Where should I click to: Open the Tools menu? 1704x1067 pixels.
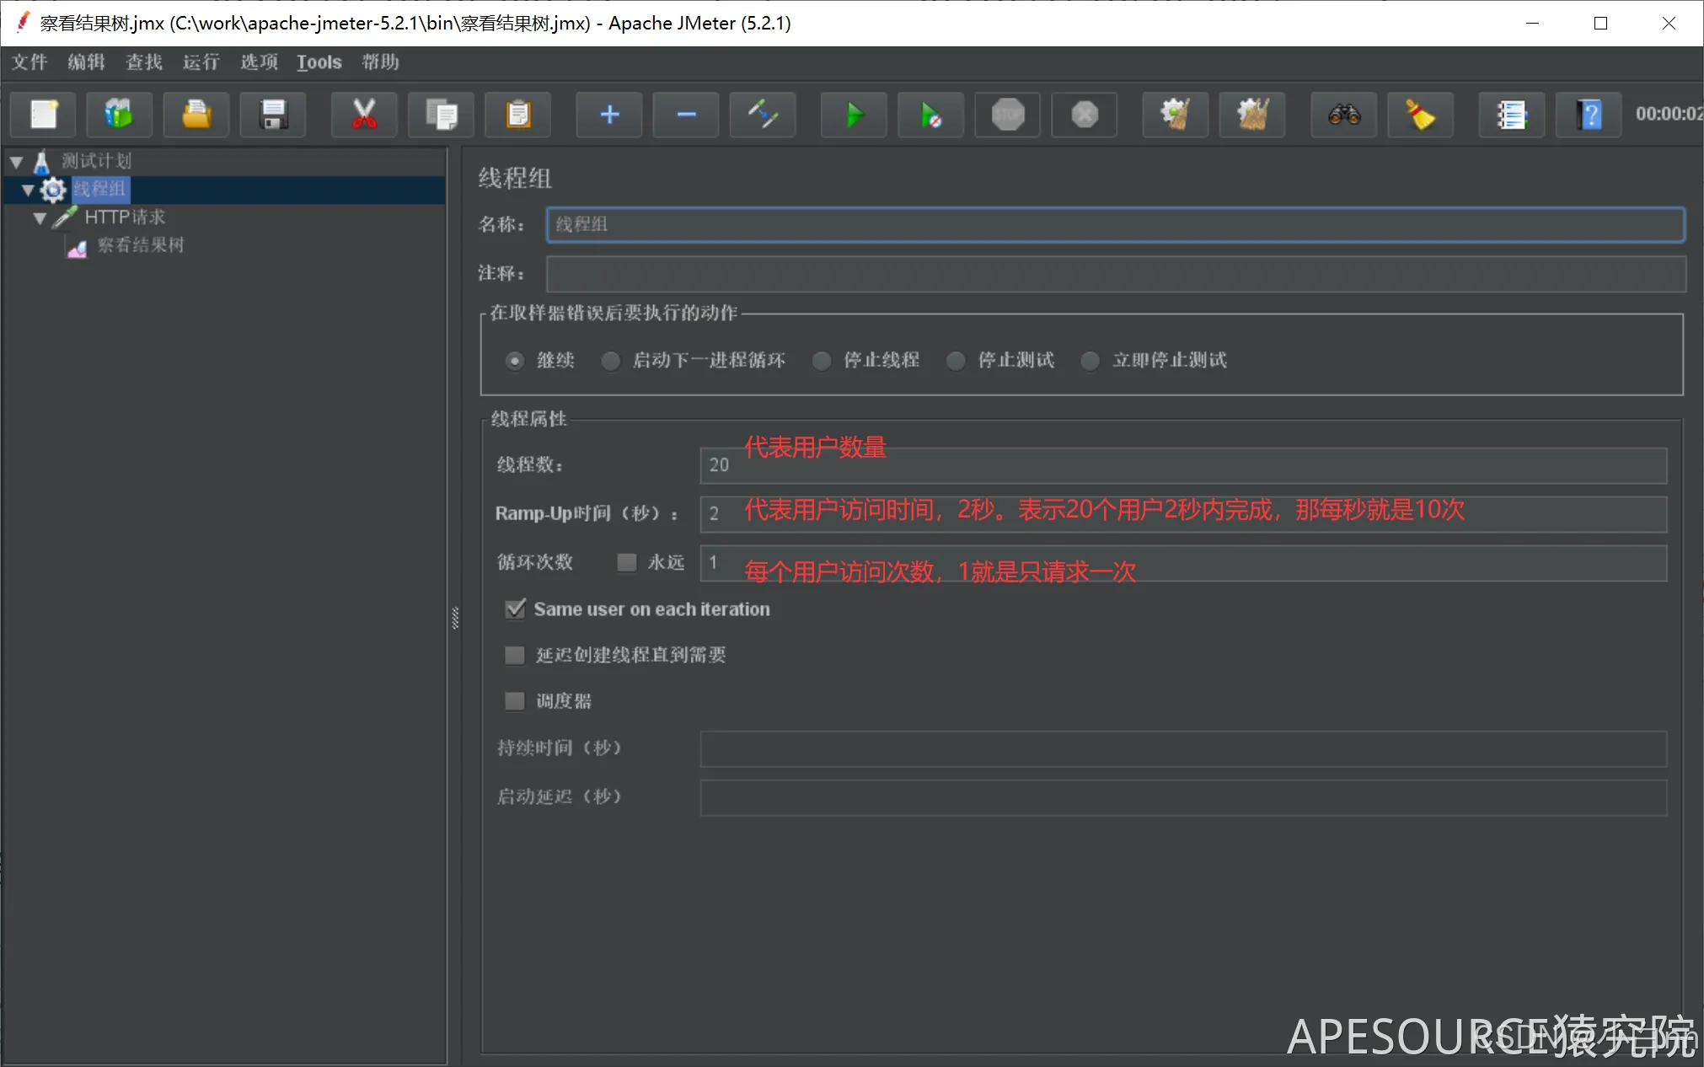point(319,62)
